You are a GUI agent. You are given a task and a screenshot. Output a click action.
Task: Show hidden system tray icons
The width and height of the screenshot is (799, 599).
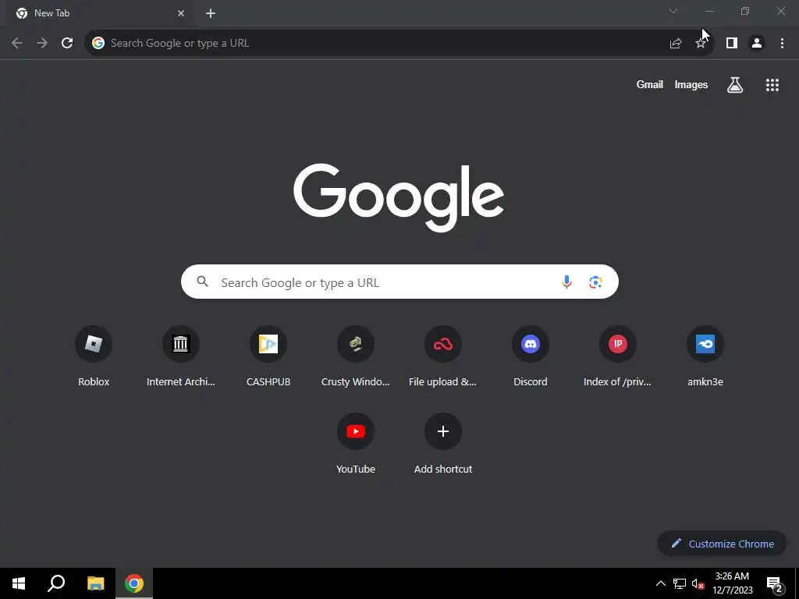(x=660, y=583)
